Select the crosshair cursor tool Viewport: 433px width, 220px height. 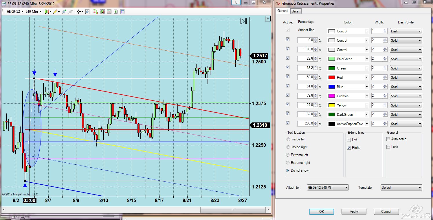click(x=78, y=12)
